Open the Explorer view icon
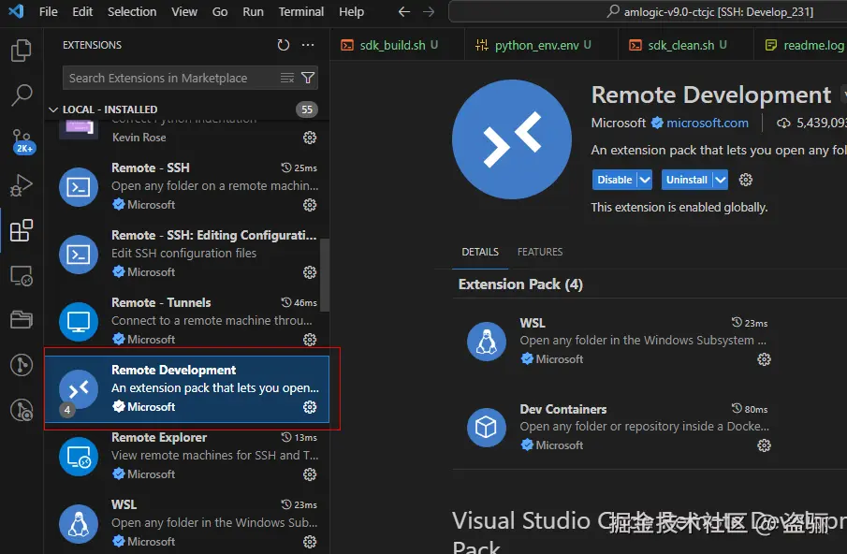The width and height of the screenshot is (847, 554). (21, 51)
